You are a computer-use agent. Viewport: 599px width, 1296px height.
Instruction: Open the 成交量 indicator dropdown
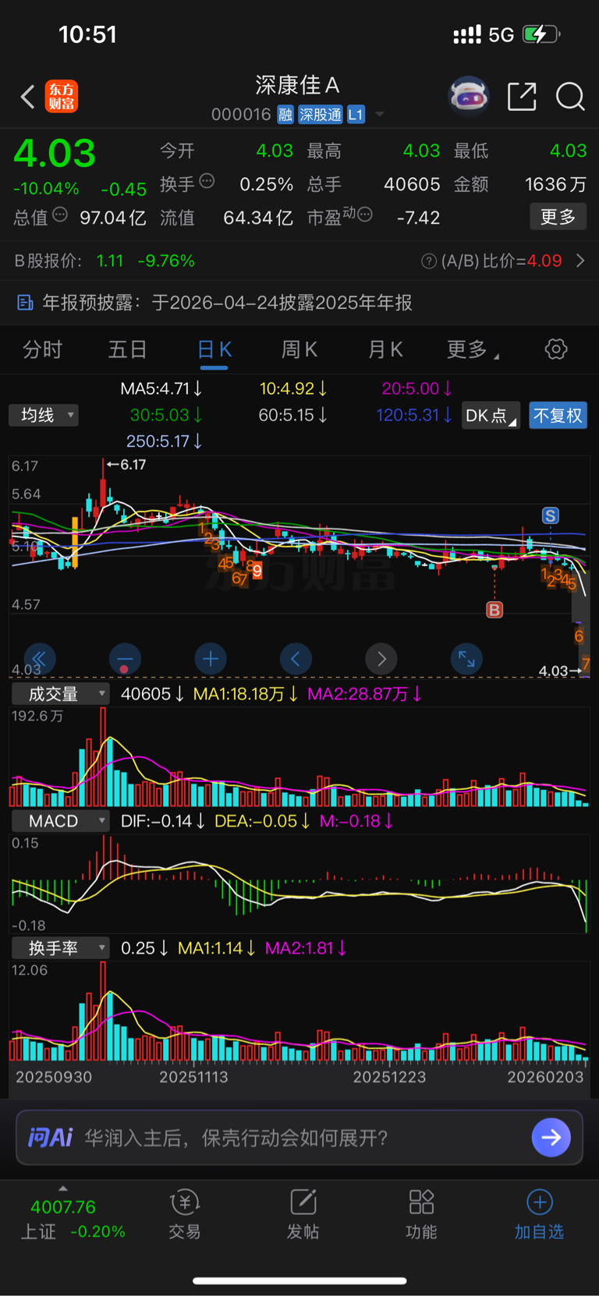[60, 694]
